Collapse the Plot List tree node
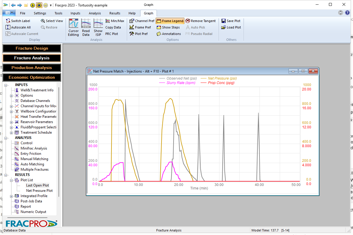Viewport: 353px width, 235px height. [x=11, y=180]
